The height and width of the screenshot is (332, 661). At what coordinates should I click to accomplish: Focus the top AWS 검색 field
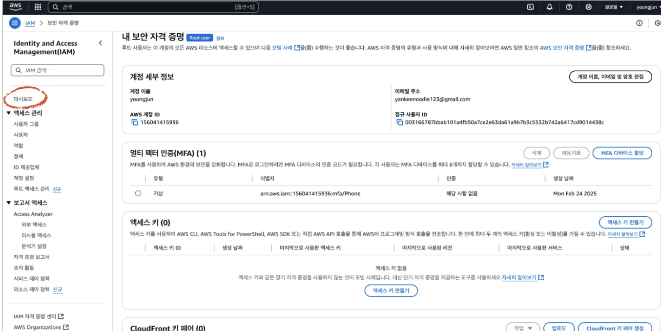click(x=153, y=7)
